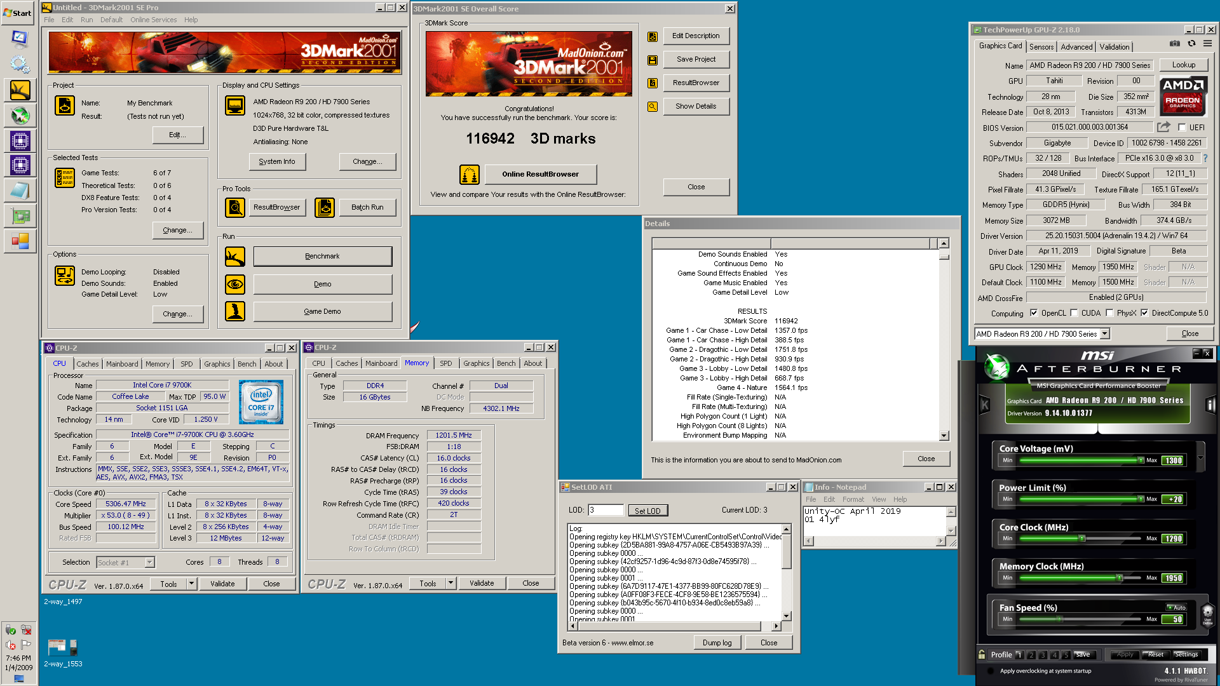The width and height of the screenshot is (1220, 686).
Task: Click the Benchmark run icon in 3DMark
Action: point(235,257)
